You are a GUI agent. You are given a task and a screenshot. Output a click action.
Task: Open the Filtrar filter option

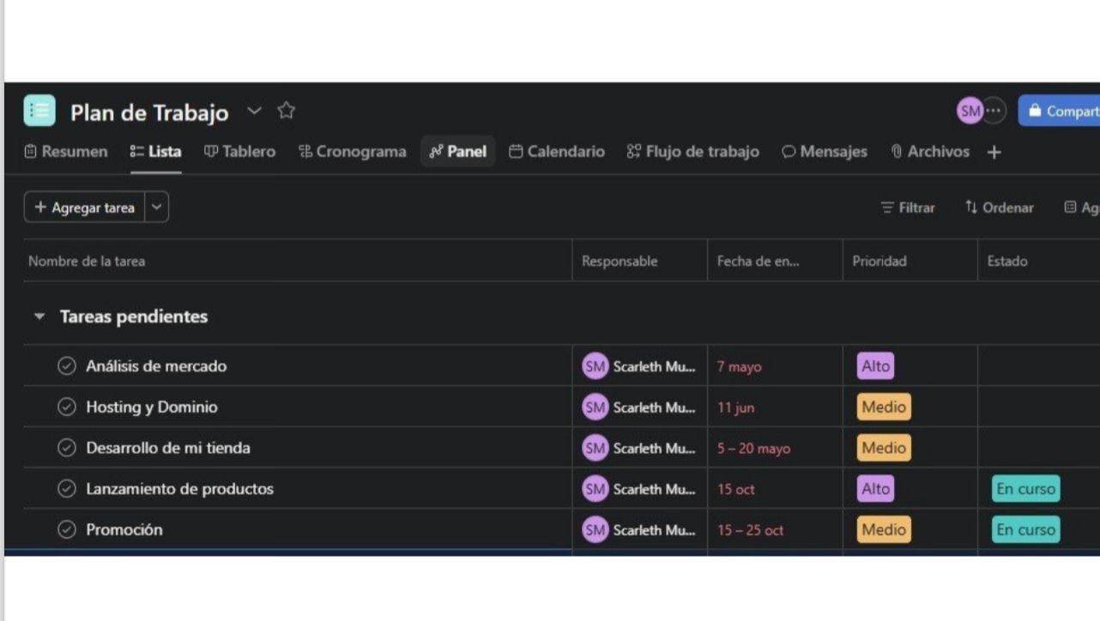pyautogui.click(x=908, y=208)
